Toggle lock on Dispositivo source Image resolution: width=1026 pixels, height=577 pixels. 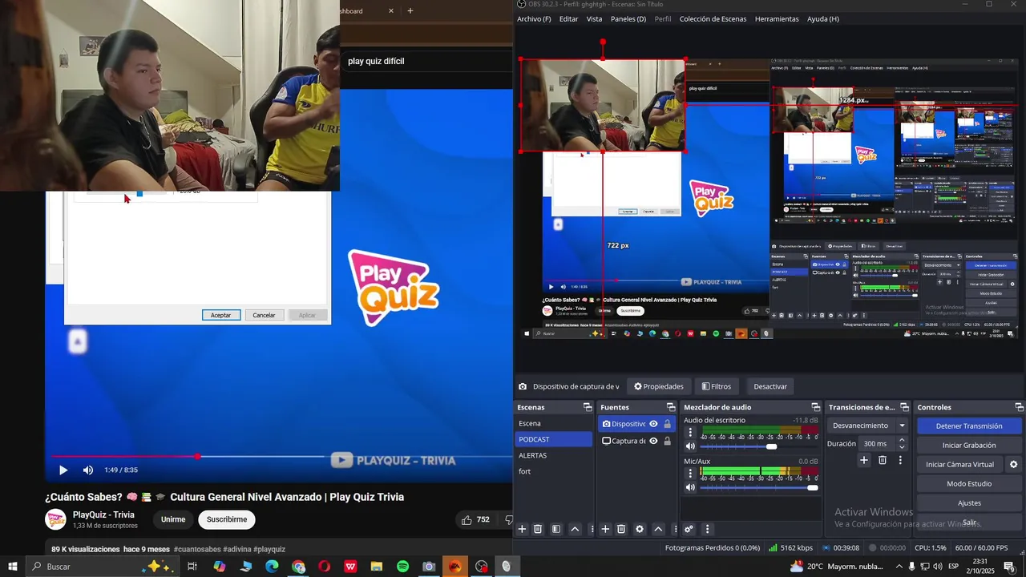[667, 424]
